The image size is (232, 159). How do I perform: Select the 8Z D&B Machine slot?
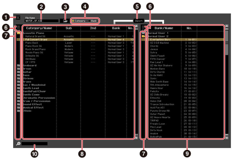tap(159, 43)
